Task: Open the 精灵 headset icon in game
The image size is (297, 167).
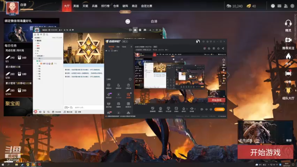Action: (288, 24)
